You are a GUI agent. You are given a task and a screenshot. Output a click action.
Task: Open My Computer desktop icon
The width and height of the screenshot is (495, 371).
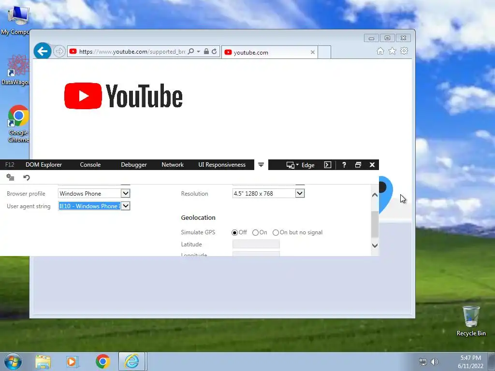pyautogui.click(x=15, y=20)
